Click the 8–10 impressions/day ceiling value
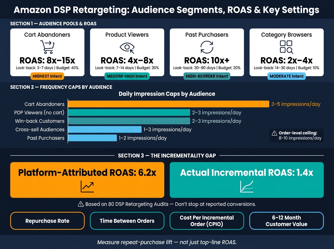Viewport: 334px width, 249px height. coord(300,138)
